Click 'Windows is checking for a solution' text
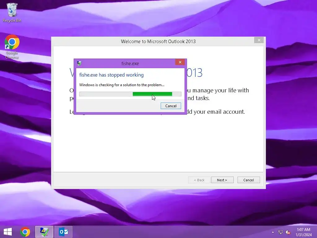Image resolution: width=317 pixels, height=238 pixels. pos(122,85)
